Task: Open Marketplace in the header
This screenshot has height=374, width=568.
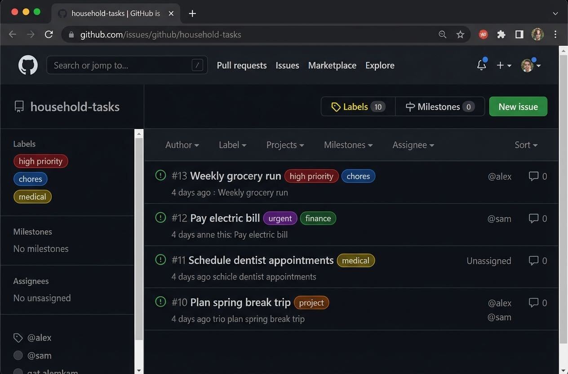Action: coord(332,65)
